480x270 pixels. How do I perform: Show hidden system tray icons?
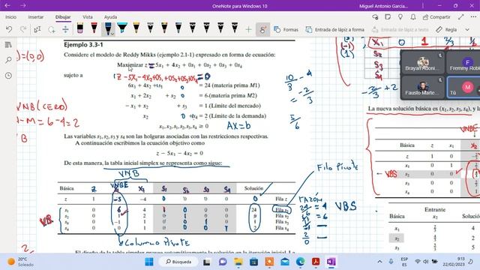click(379, 262)
